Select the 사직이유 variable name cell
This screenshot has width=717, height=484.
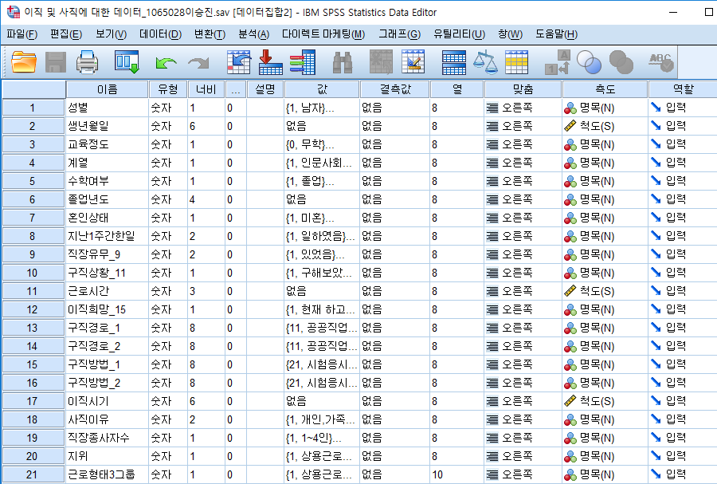coord(106,419)
